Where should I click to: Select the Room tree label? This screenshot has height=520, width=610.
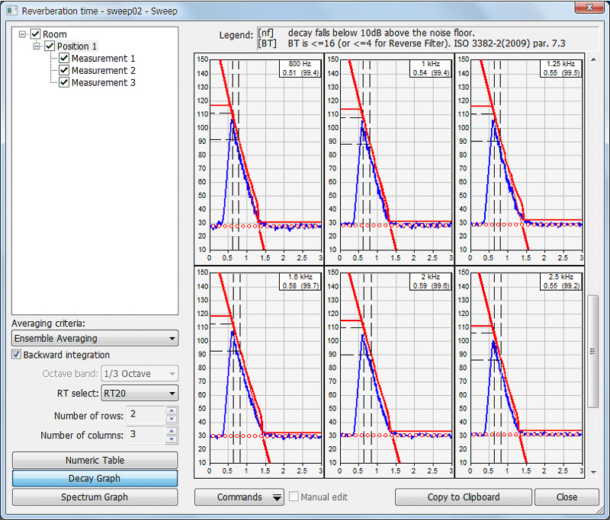point(54,34)
